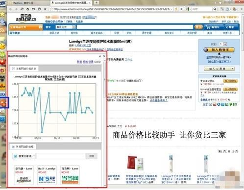Image resolution: width=244 pixels, height=190 pixels.
Task: Bookmark page via address bar star outline
Action: coord(51,9)
